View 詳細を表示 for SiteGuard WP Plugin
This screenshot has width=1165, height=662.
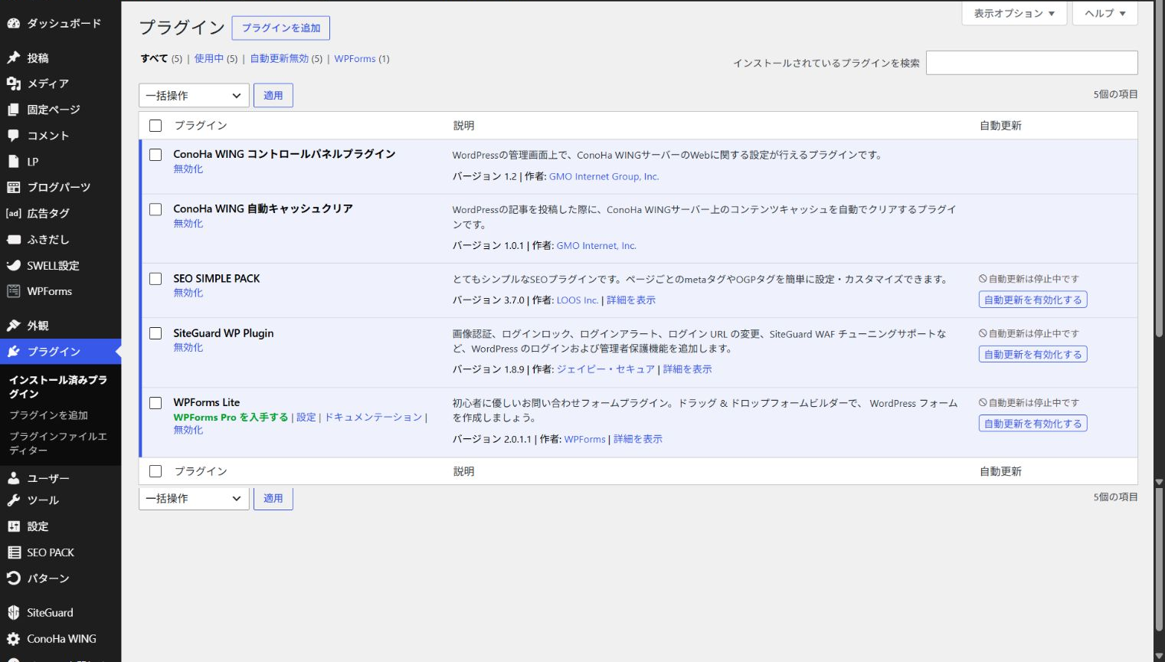688,369
